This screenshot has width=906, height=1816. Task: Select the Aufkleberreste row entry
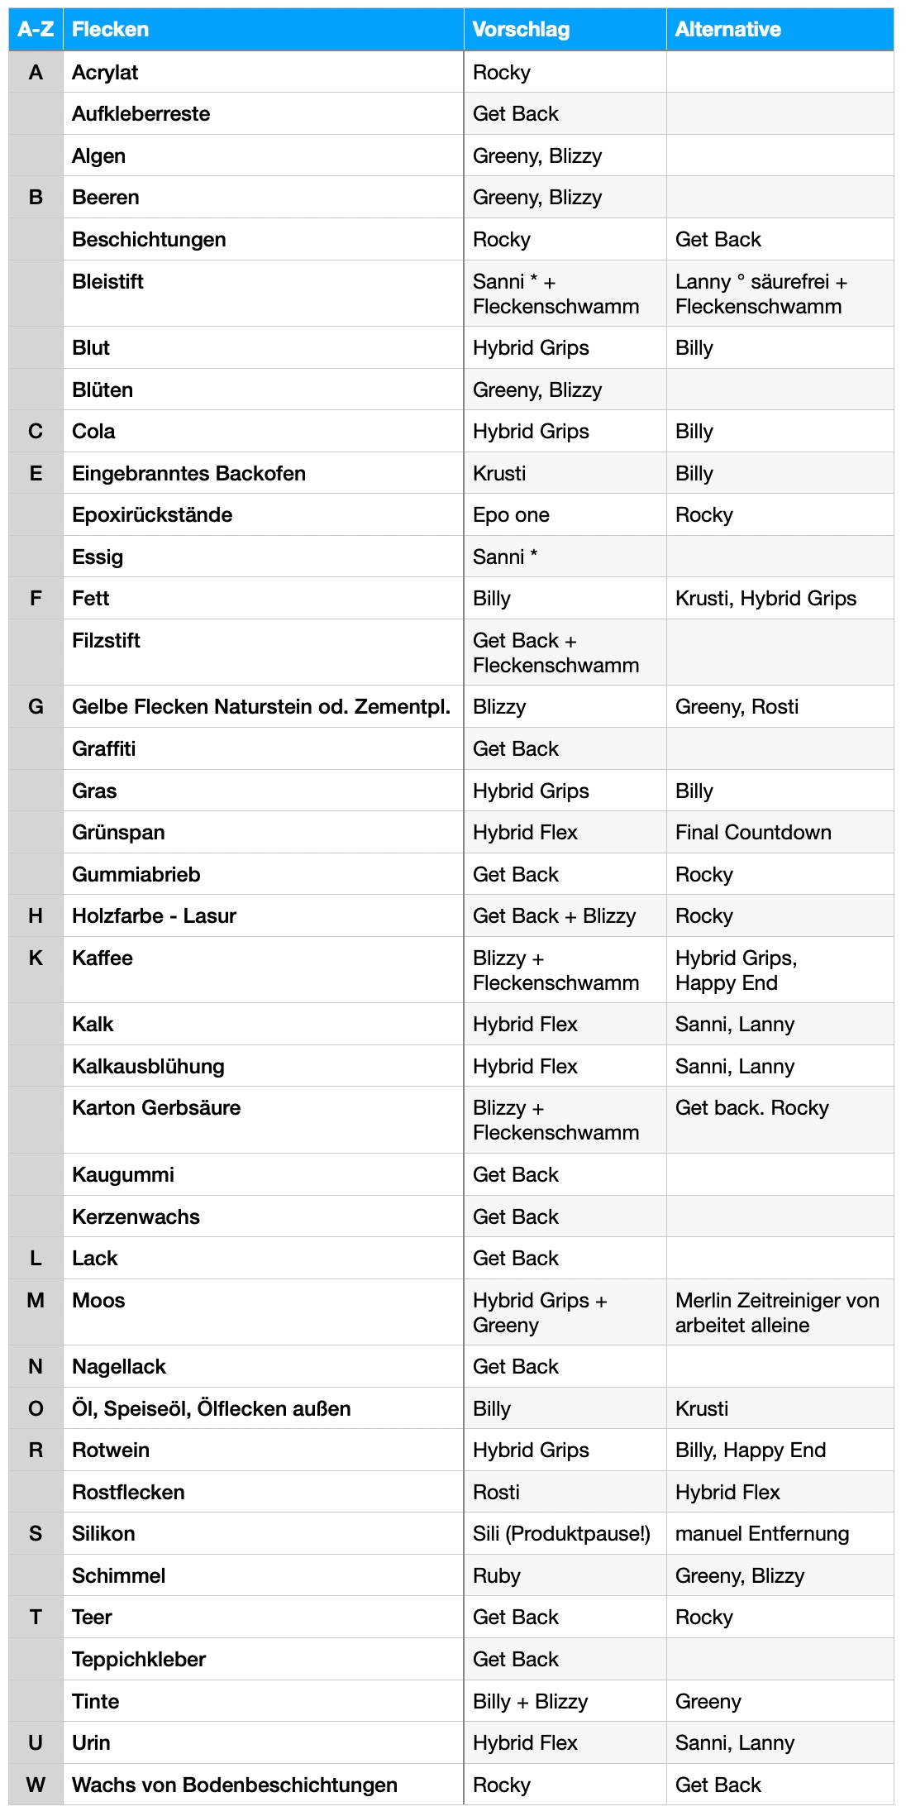(263, 113)
